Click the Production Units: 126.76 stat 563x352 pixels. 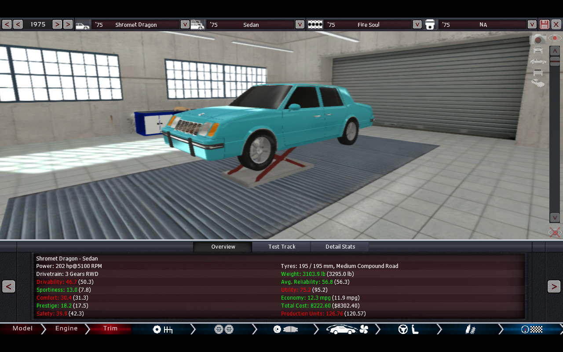312,314
